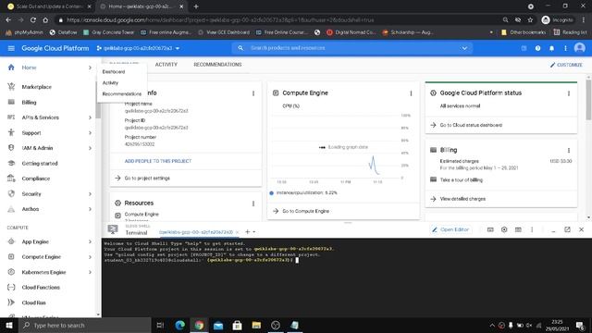
Task: Click View detailed charges link
Action: (x=462, y=199)
